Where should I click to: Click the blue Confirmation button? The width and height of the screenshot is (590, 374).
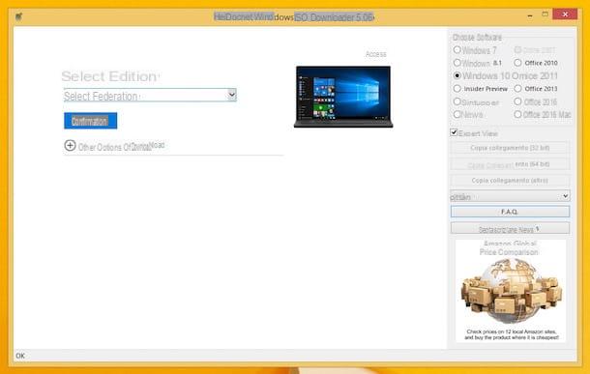pos(90,121)
